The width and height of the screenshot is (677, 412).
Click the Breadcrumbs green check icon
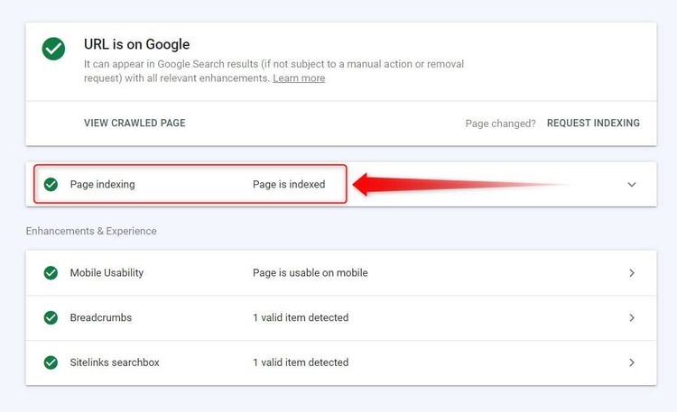(x=51, y=317)
